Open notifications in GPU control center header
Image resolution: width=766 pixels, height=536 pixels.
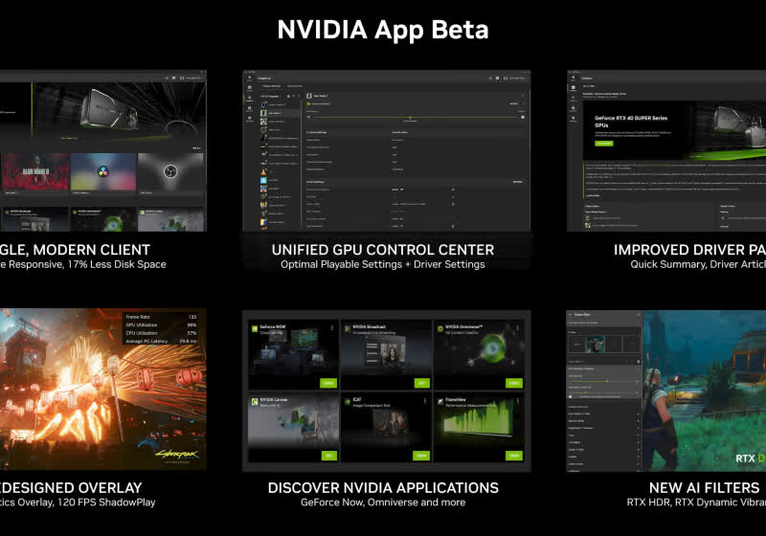pos(497,78)
